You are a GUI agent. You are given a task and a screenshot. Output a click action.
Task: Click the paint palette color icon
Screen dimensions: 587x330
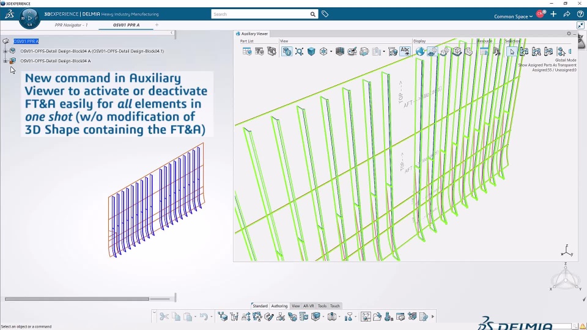click(x=352, y=51)
